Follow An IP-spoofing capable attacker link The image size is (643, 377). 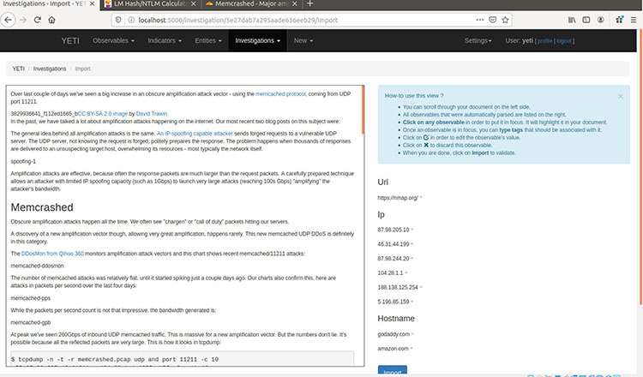tap(195, 134)
